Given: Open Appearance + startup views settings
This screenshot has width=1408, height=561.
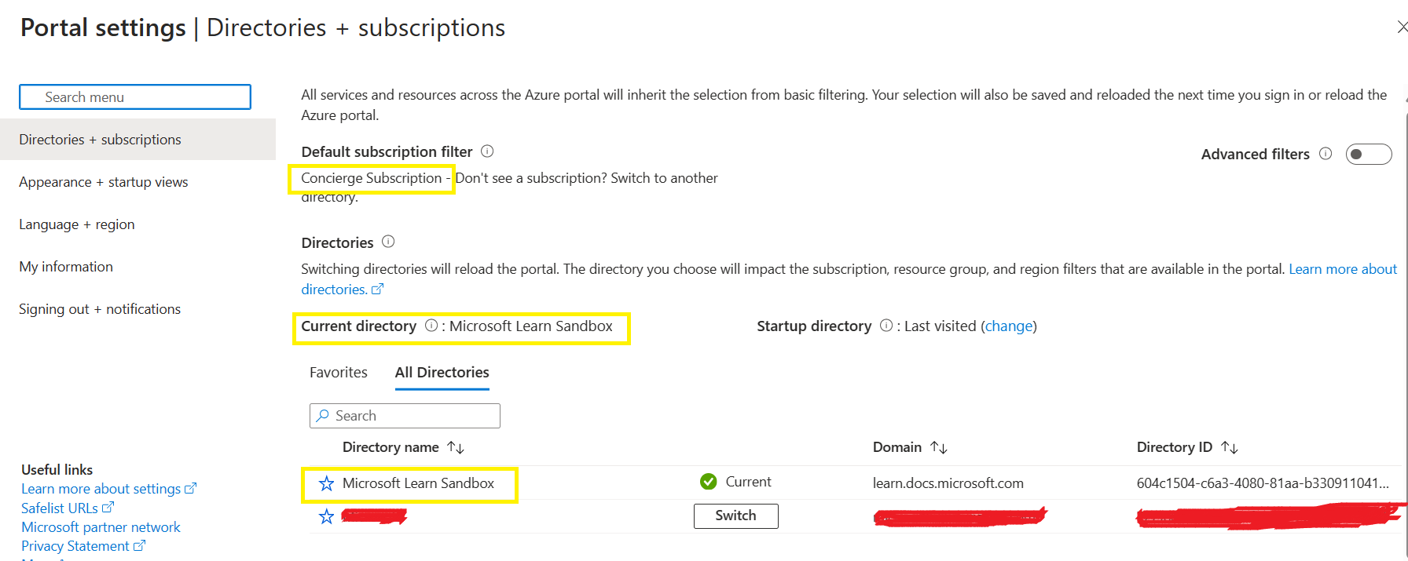Looking at the screenshot, I should (103, 181).
